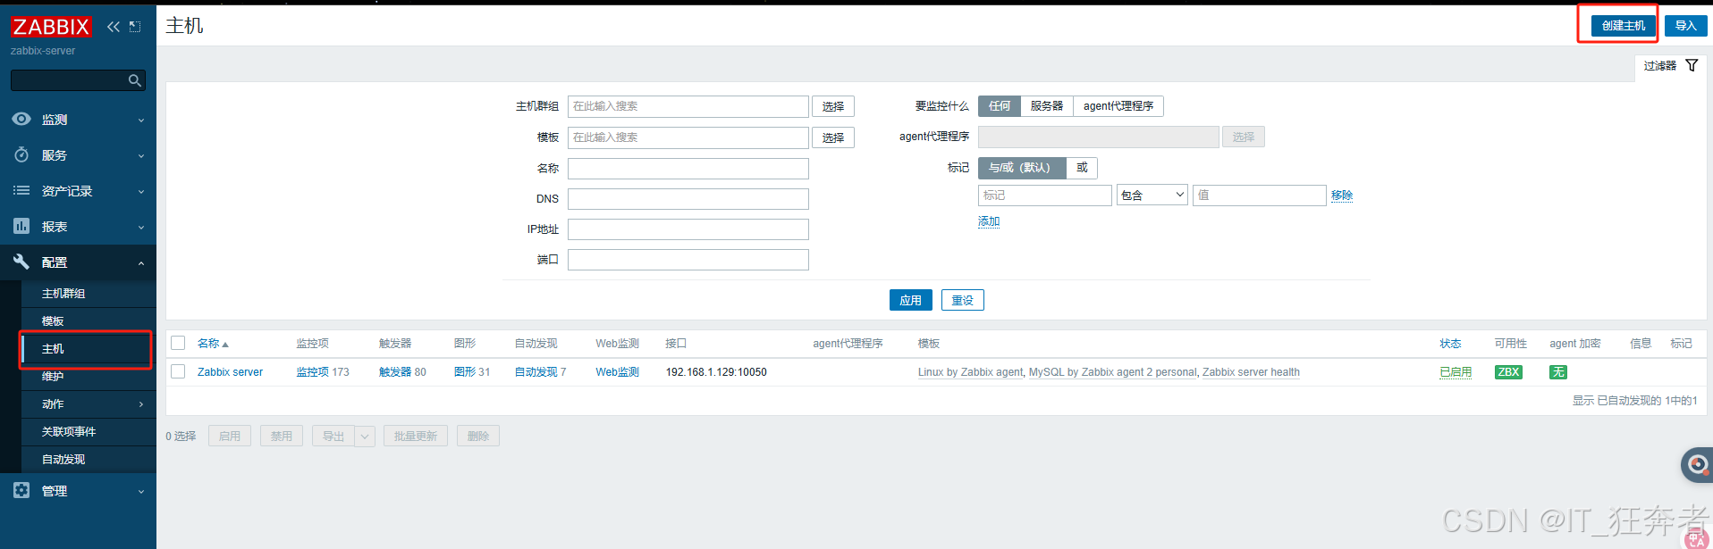Click the 添加 tag link
Viewport: 1713px width, 549px height.
point(989,221)
